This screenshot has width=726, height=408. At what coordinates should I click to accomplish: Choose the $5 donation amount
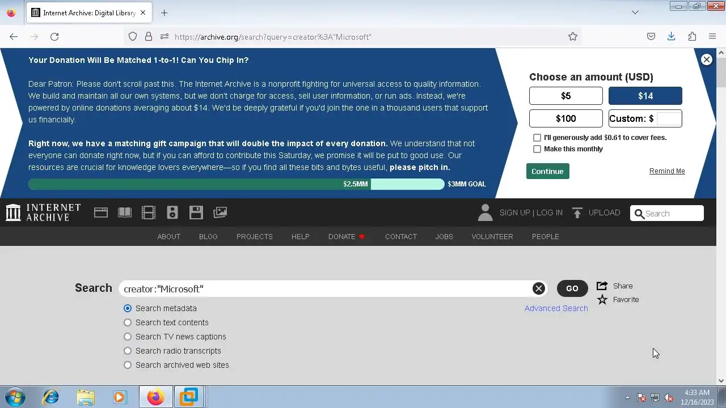566,96
